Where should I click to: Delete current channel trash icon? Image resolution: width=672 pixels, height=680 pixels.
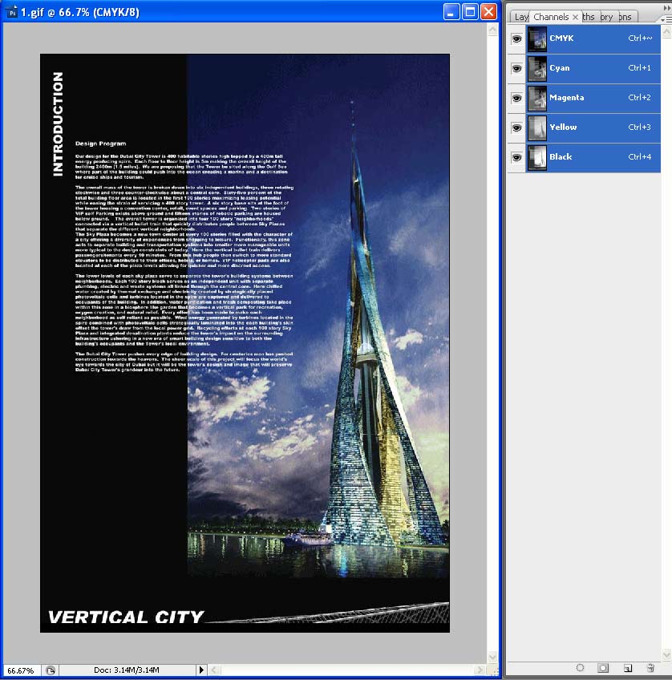click(650, 667)
